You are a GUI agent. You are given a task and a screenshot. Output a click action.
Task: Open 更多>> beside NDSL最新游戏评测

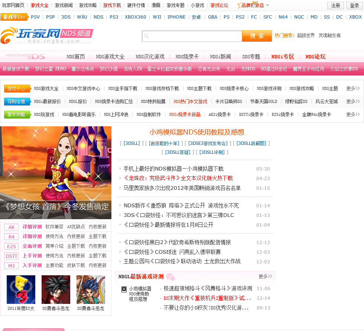coord(265,276)
